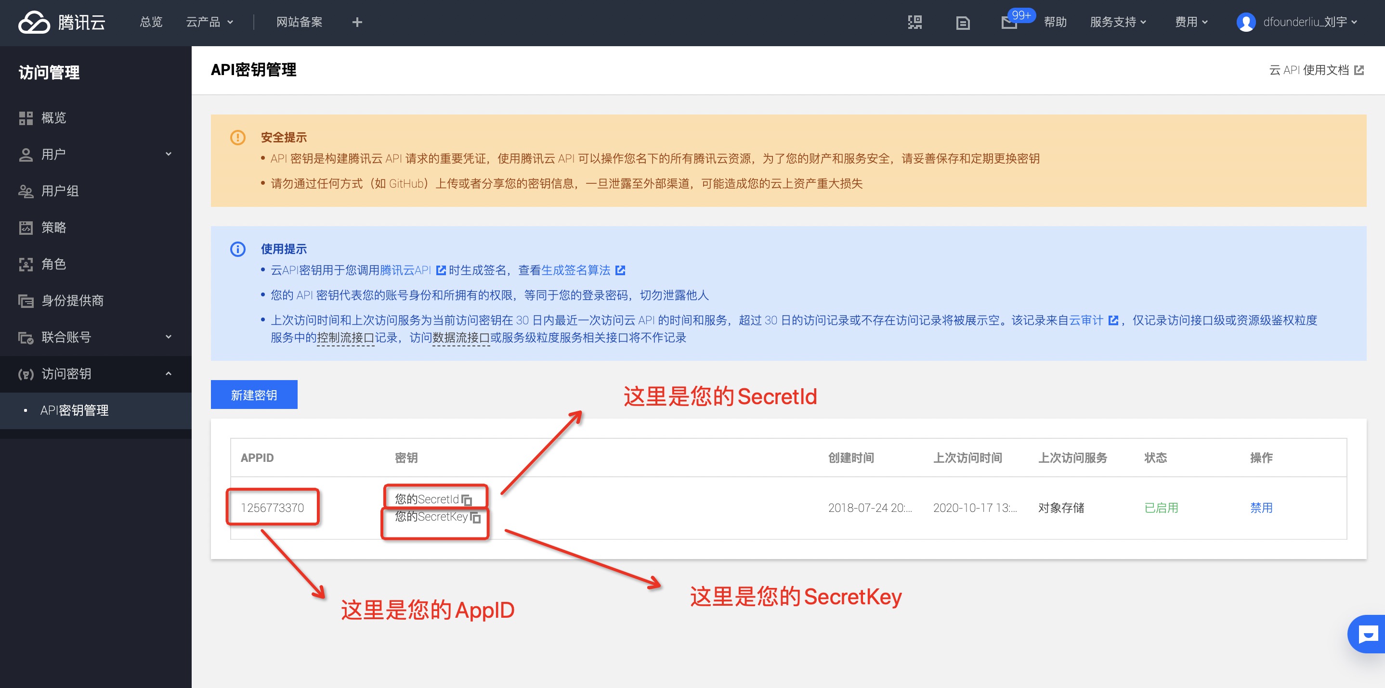Click the 禁用 link for the key
Viewport: 1385px width, 688px height.
1261,508
